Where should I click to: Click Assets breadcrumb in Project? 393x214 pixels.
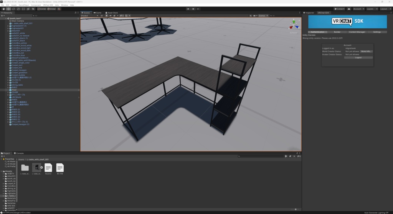[x=21, y=159]
